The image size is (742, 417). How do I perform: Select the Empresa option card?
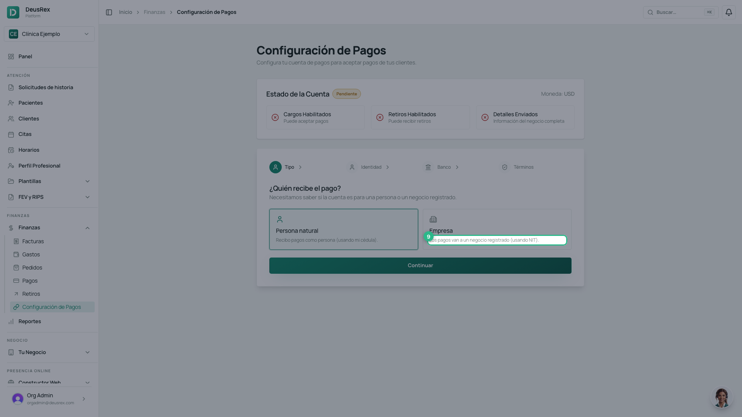tap(497, 229)
